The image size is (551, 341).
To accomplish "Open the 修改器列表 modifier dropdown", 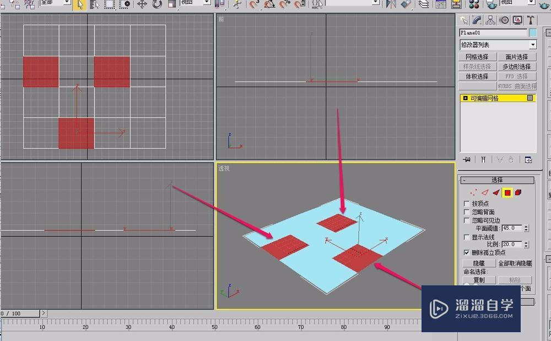I will pyautogui.click(x=498, y=45).
